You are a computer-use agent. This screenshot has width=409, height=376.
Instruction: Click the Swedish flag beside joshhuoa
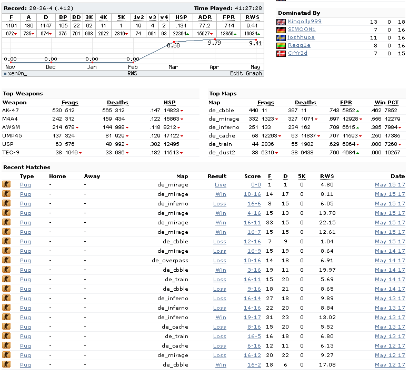tap(281, 38)
